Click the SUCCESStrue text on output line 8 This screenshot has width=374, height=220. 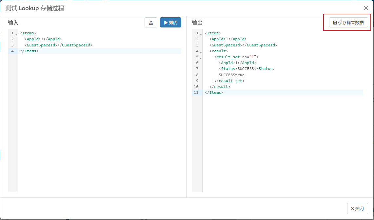(231, 75)
